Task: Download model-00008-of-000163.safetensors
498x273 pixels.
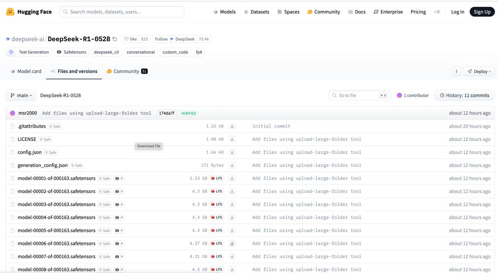Action: click(232, 269)
